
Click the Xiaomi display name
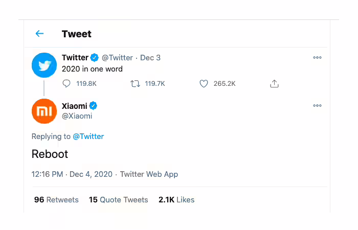(75, 106)
